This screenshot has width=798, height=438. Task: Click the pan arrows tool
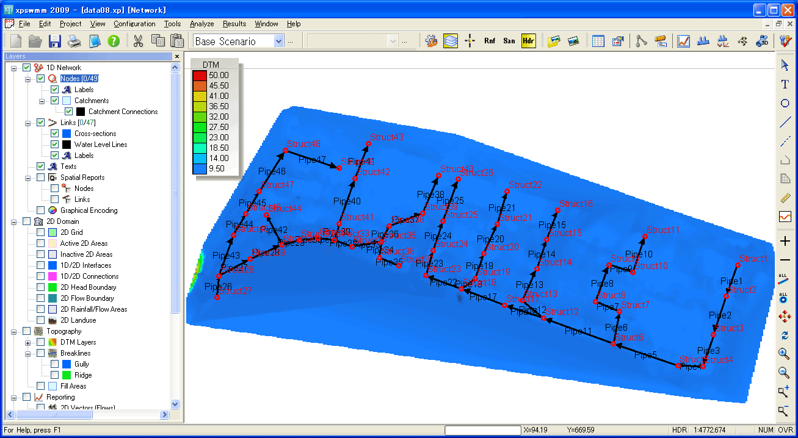click(x=785, y=316)
